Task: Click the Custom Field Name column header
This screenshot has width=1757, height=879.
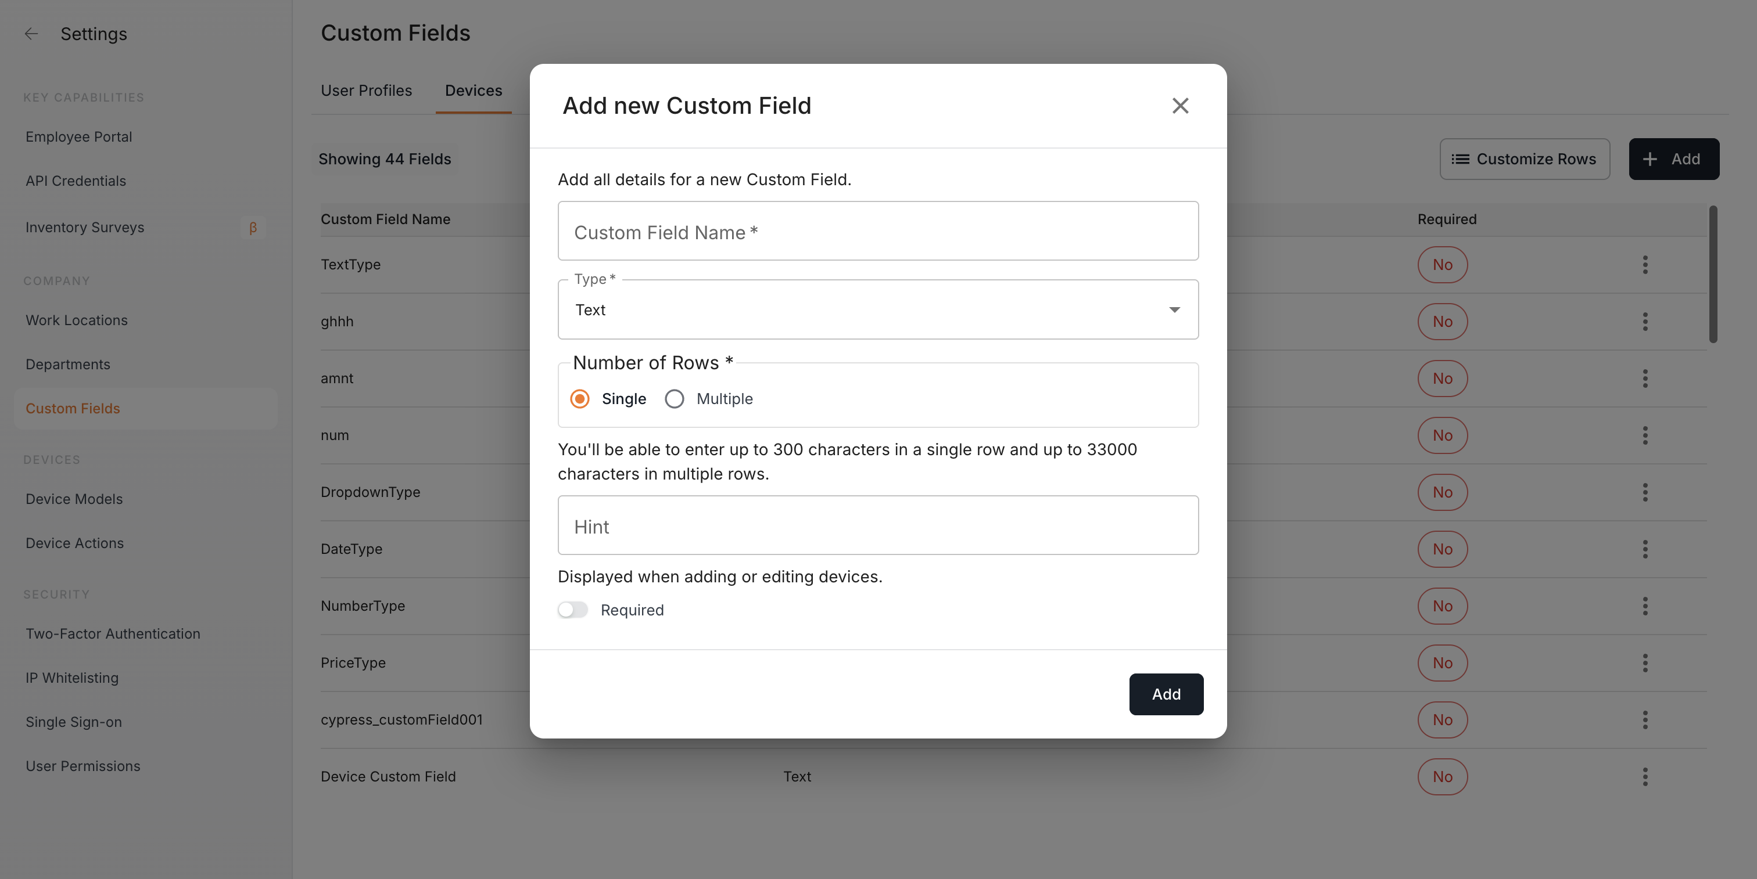Action: coord(385,219)
